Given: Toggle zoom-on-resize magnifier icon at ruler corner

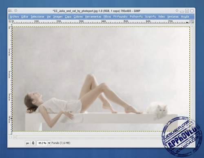Looking at the screenshot, I should pyautogui.click(x=192, y=22).
